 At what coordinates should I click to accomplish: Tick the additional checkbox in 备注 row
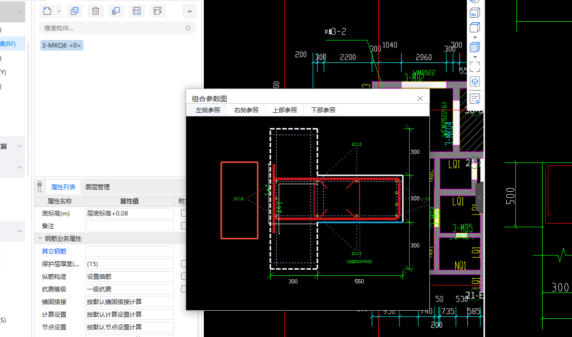(x=184, y=226)
